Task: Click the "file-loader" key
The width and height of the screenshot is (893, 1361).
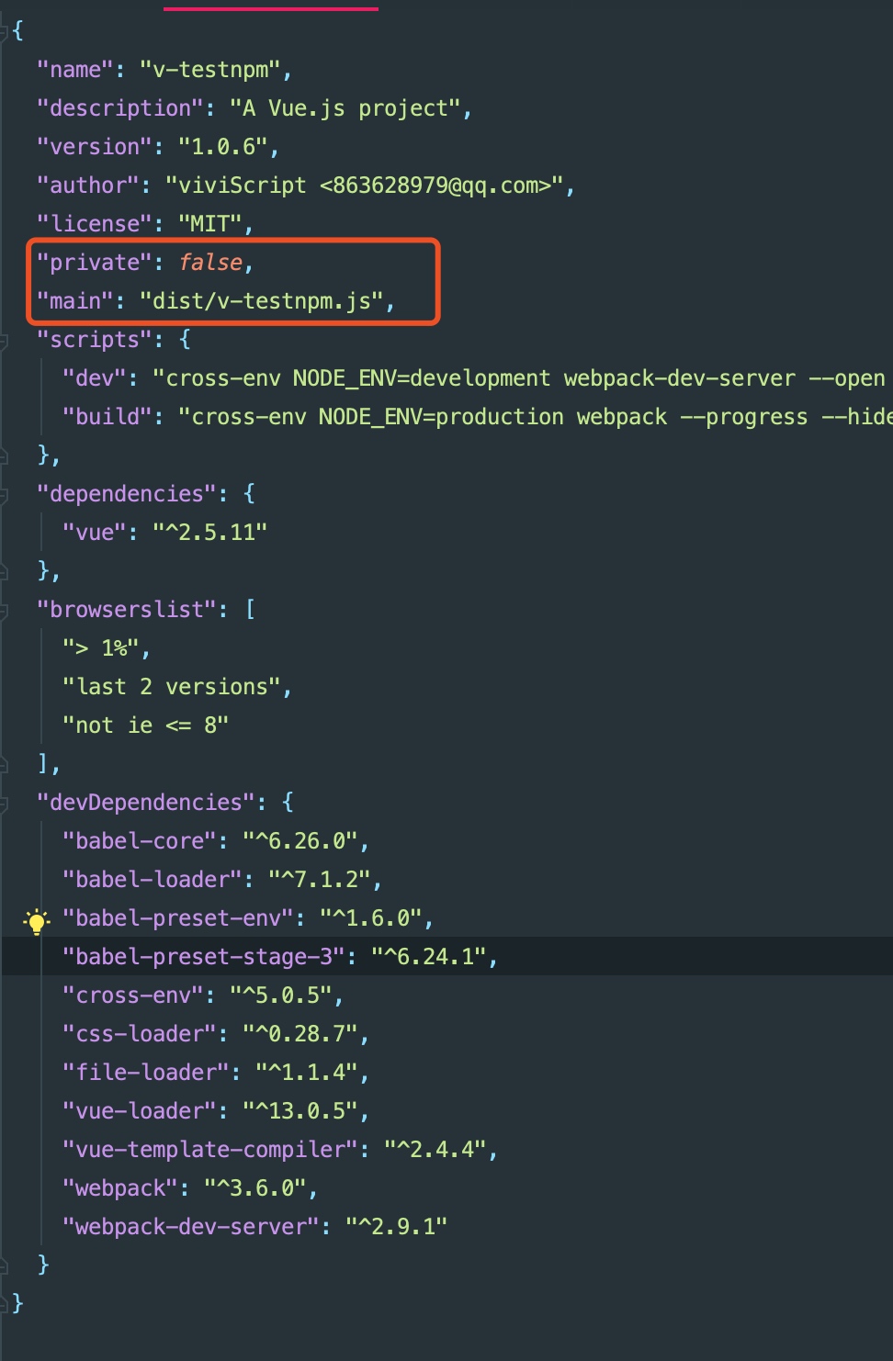Action: [146, 1073]
